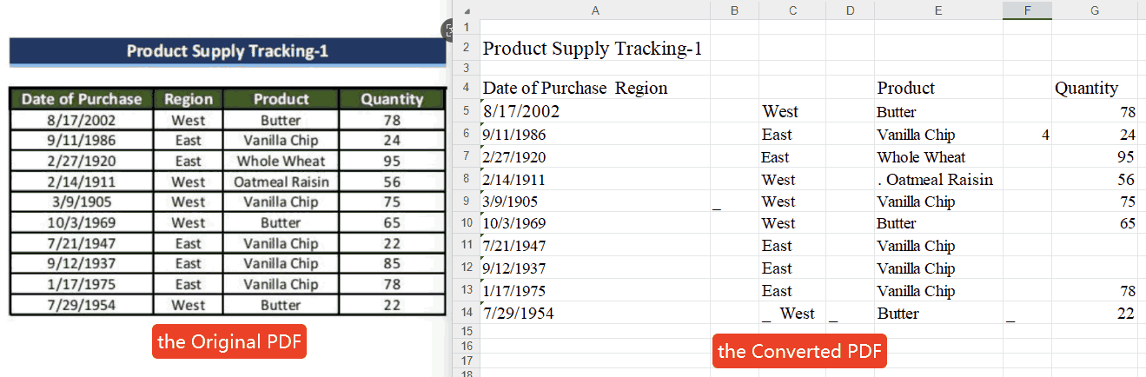Click 'Date of Purchase' header in original table
This screenshot has height=377, width=1146.
[82, 99]
